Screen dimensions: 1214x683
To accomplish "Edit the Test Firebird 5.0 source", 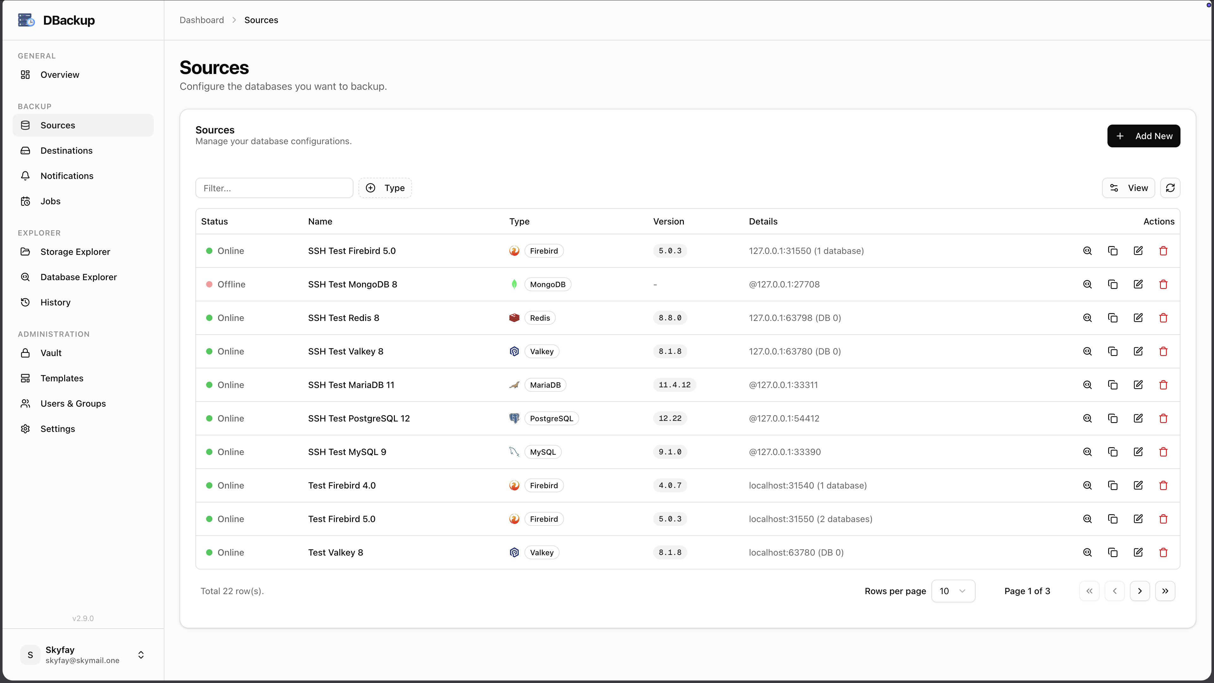I will point(1138,519).
